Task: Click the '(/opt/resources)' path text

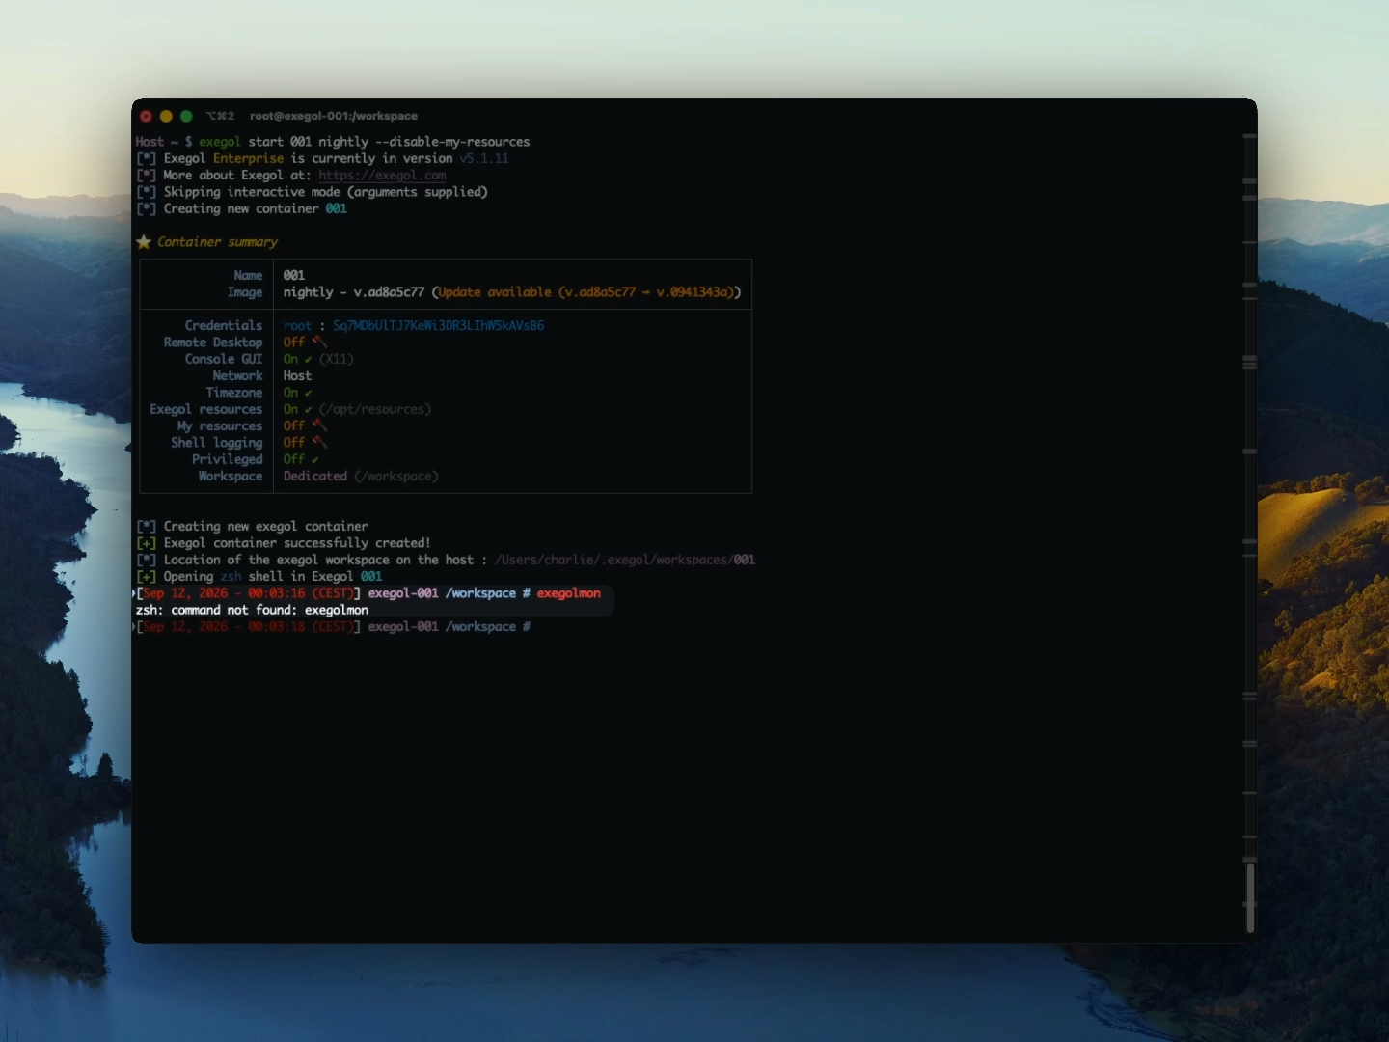Action: pos(375,410)
